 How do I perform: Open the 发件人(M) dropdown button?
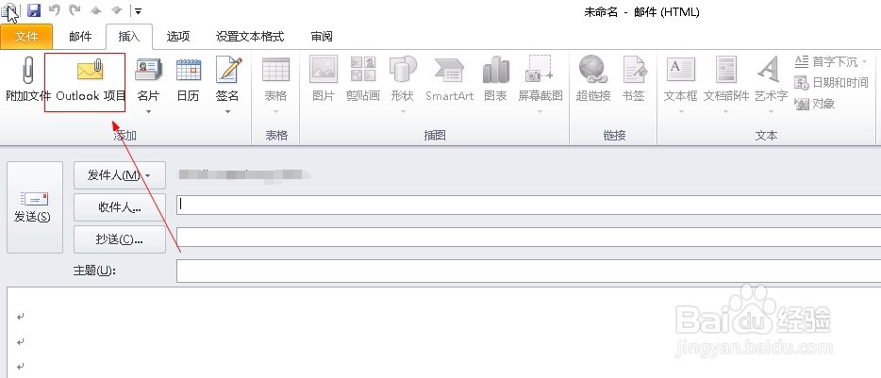[120, 175]
